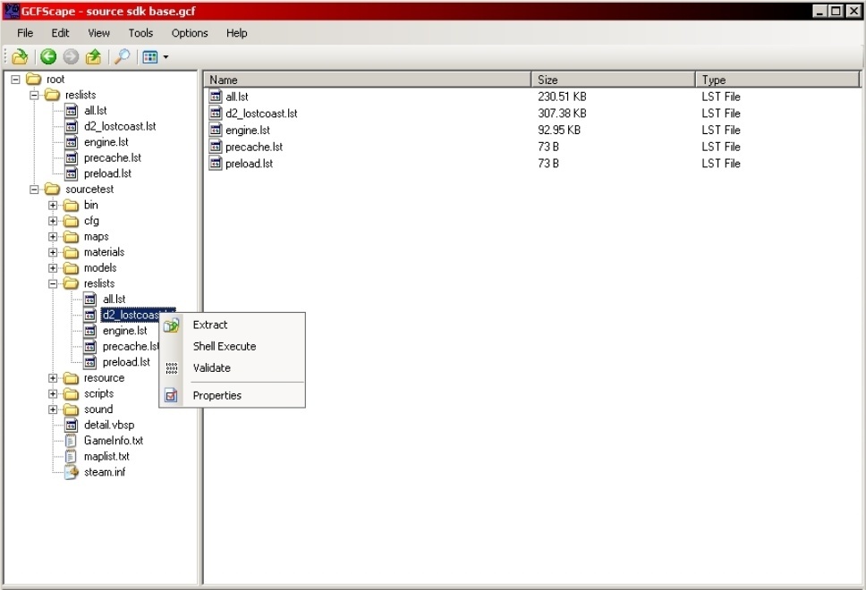The height and width of the screenshot is (590, 866).
Task: Sort files by the Type column header
Action: [777, 80]
